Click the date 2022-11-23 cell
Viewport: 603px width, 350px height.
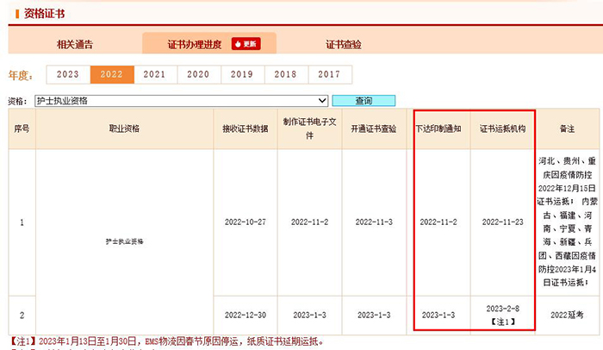point(502,222)
